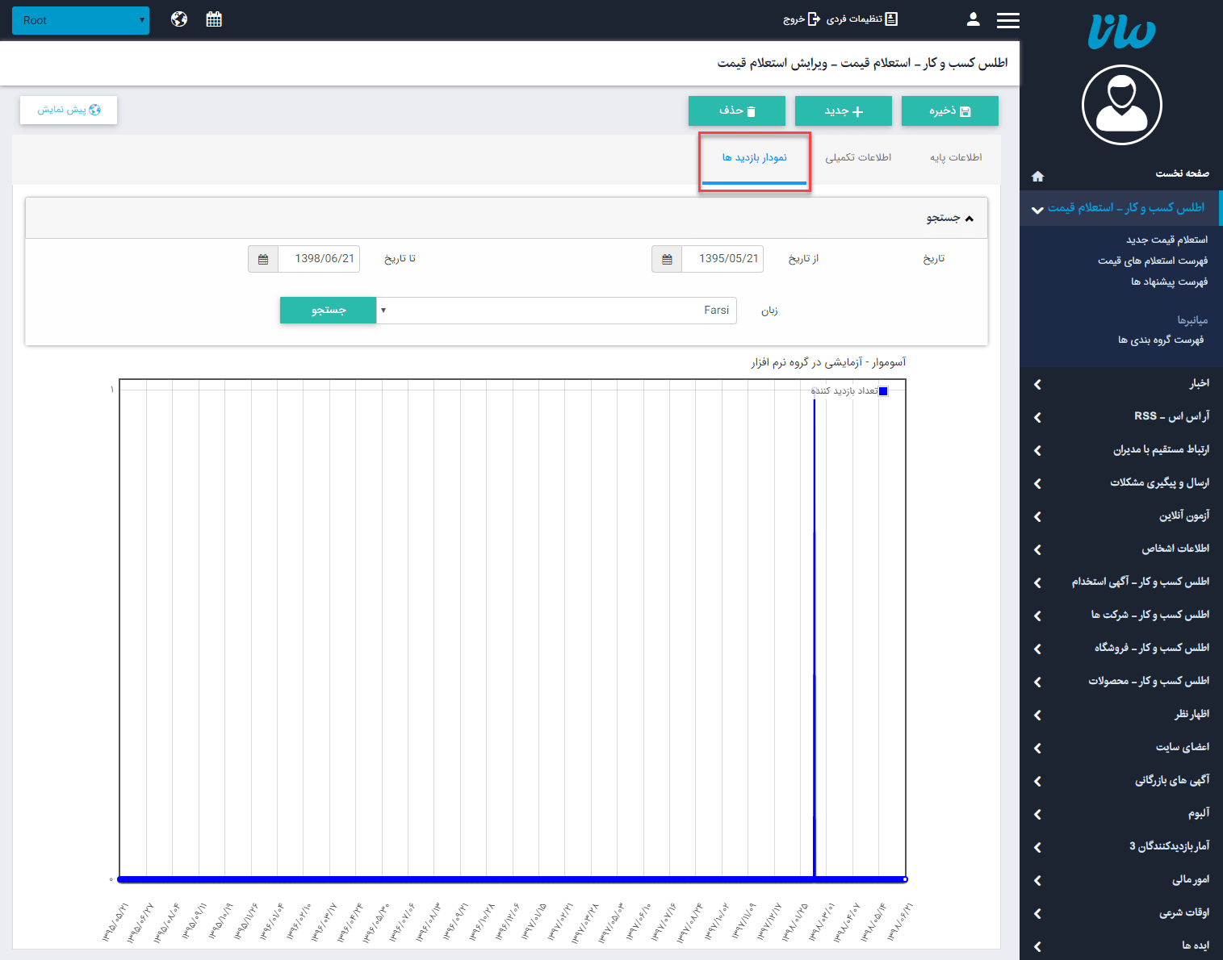The width and height of the screenshot is (1223, 960).
Task: Open the calendar icon in top bar
Action: pyautogui.click(x=214, y=19)
